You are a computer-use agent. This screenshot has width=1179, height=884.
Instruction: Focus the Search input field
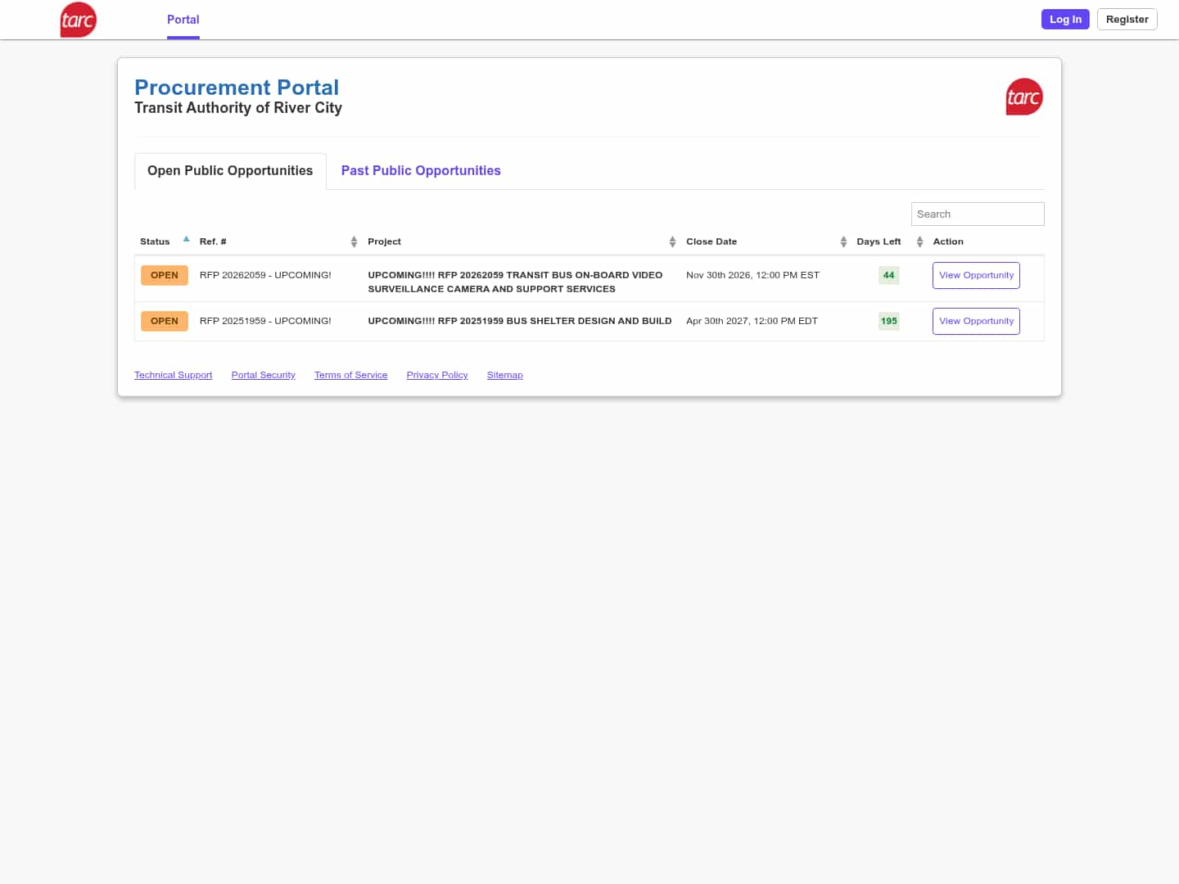(978, 214)
